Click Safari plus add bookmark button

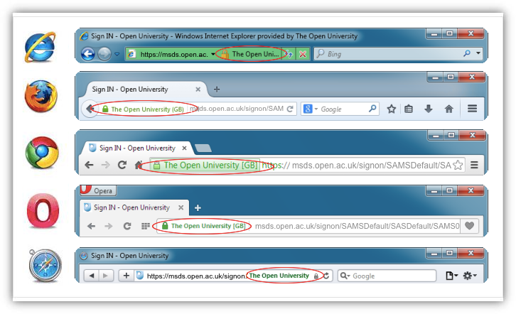coord(127,276)
